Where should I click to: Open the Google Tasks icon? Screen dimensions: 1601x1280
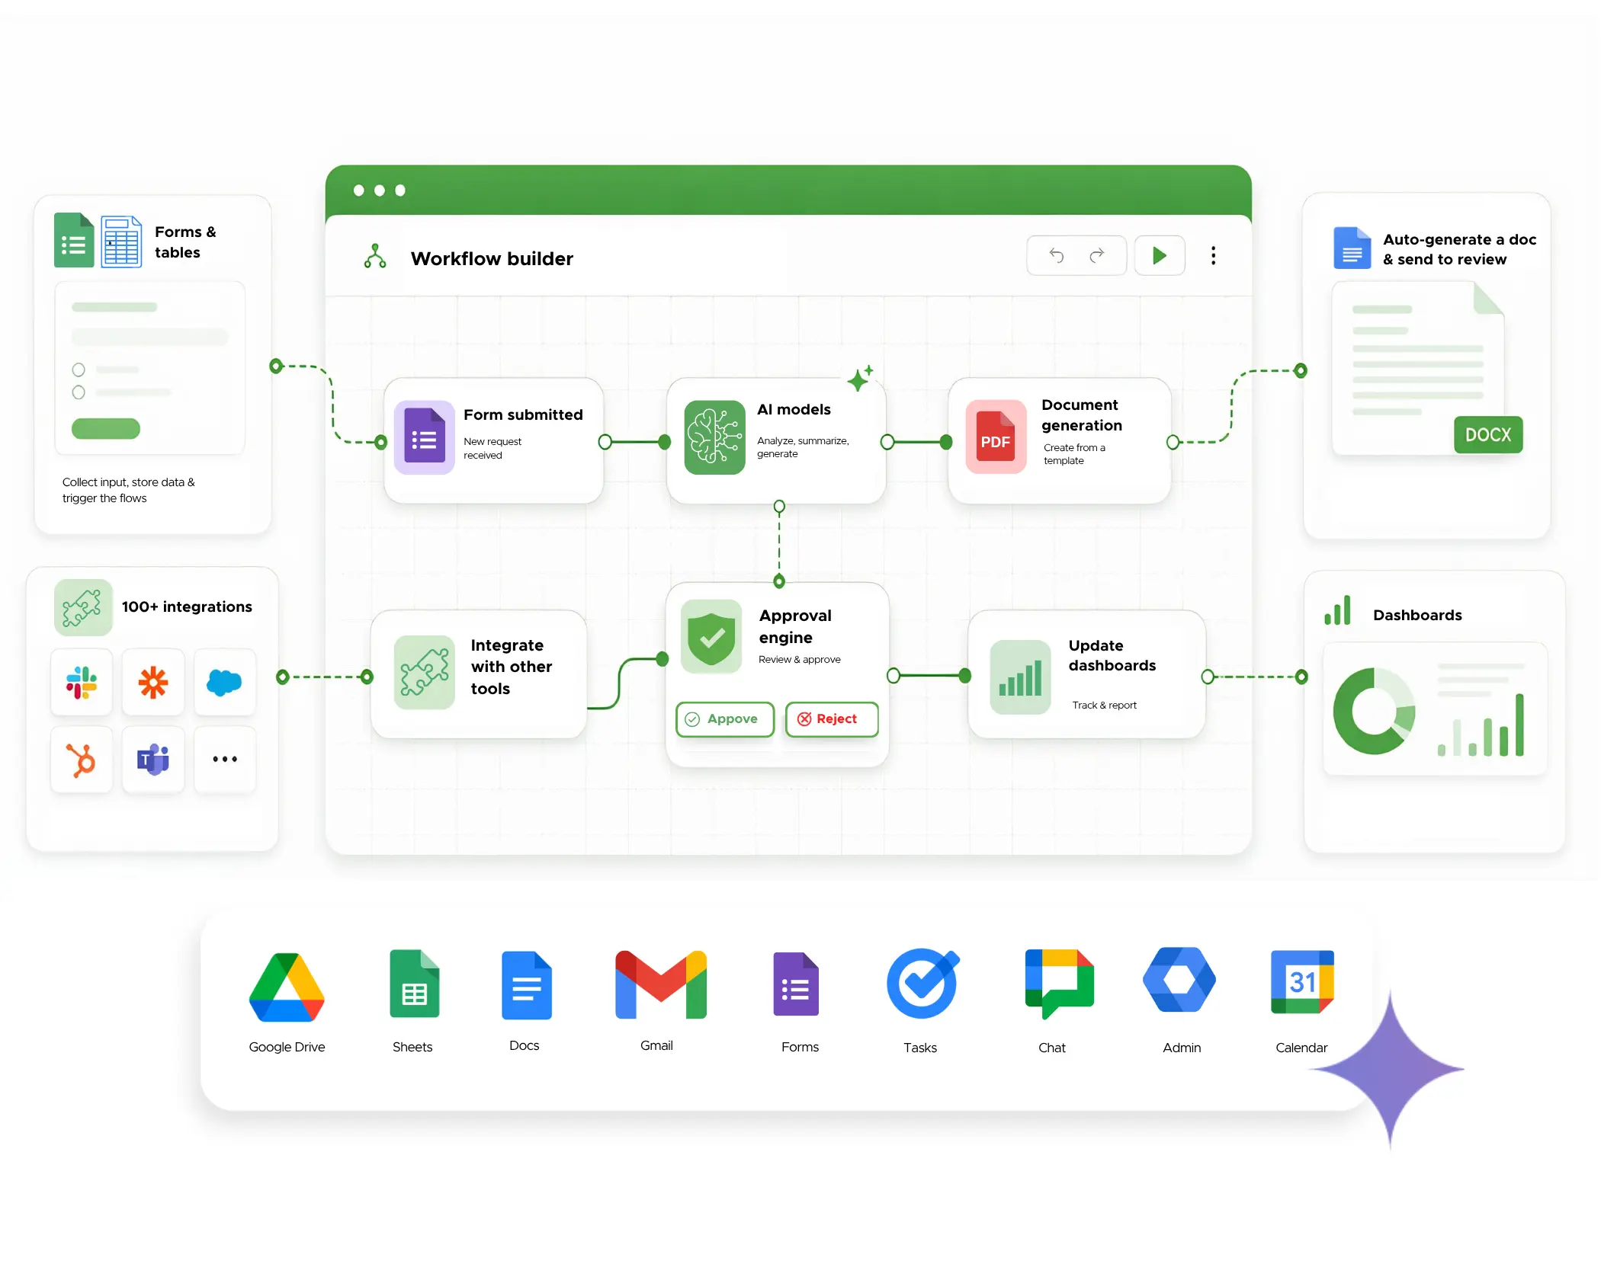(922, 984)
